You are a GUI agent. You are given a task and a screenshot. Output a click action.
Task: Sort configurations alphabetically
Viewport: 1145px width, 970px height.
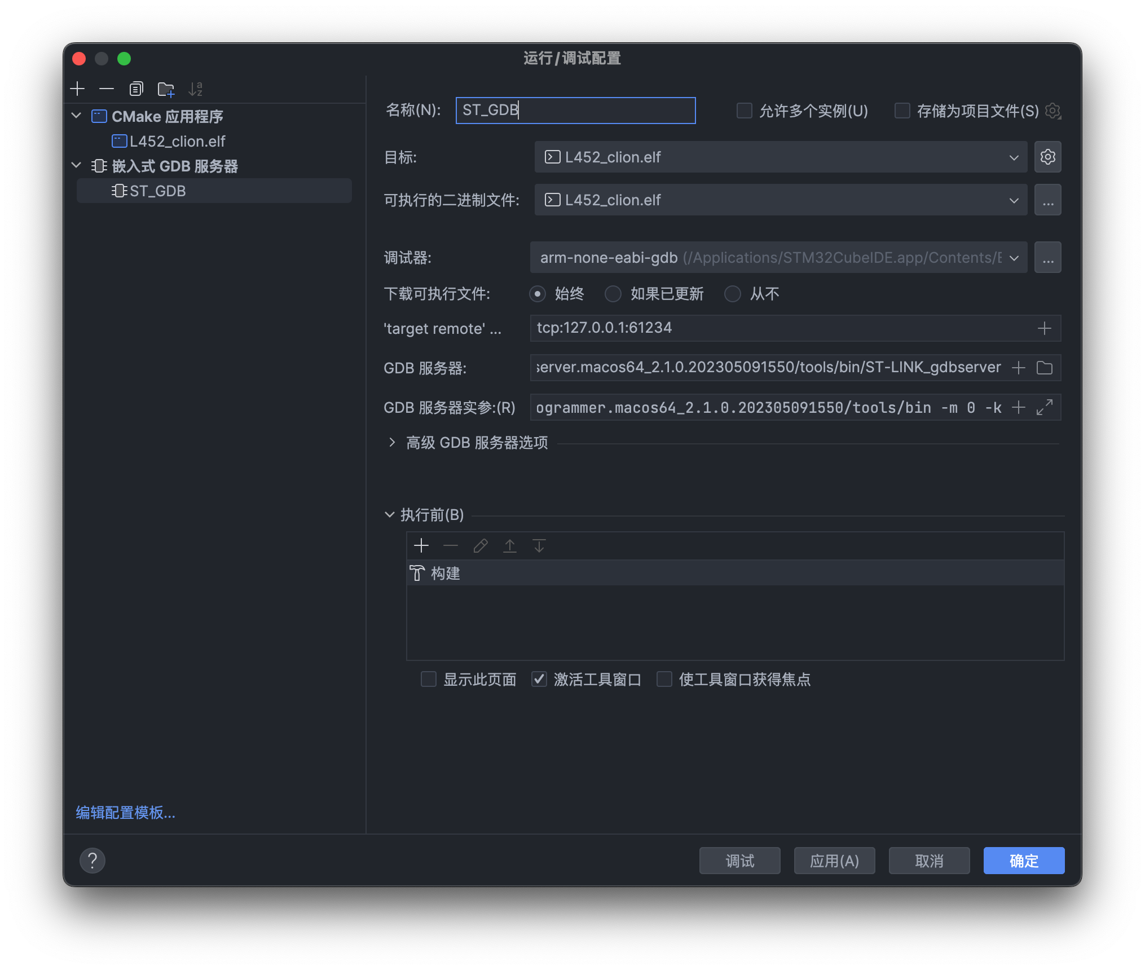click(x=197, y=89)
